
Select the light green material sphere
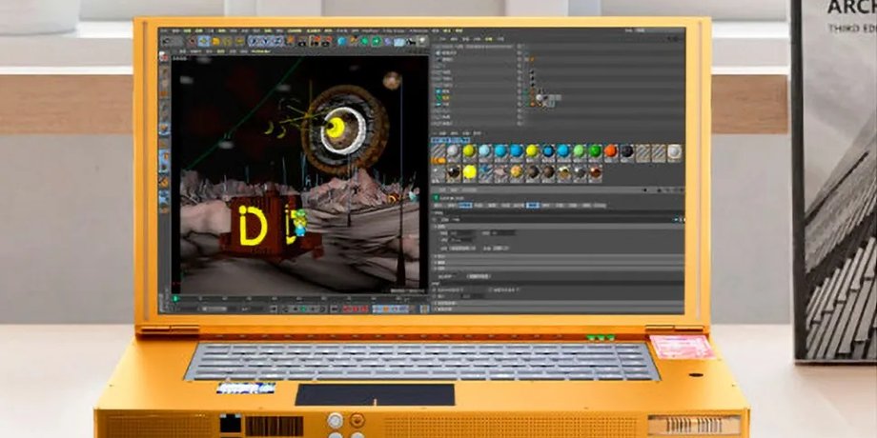[x=580, y=150]
